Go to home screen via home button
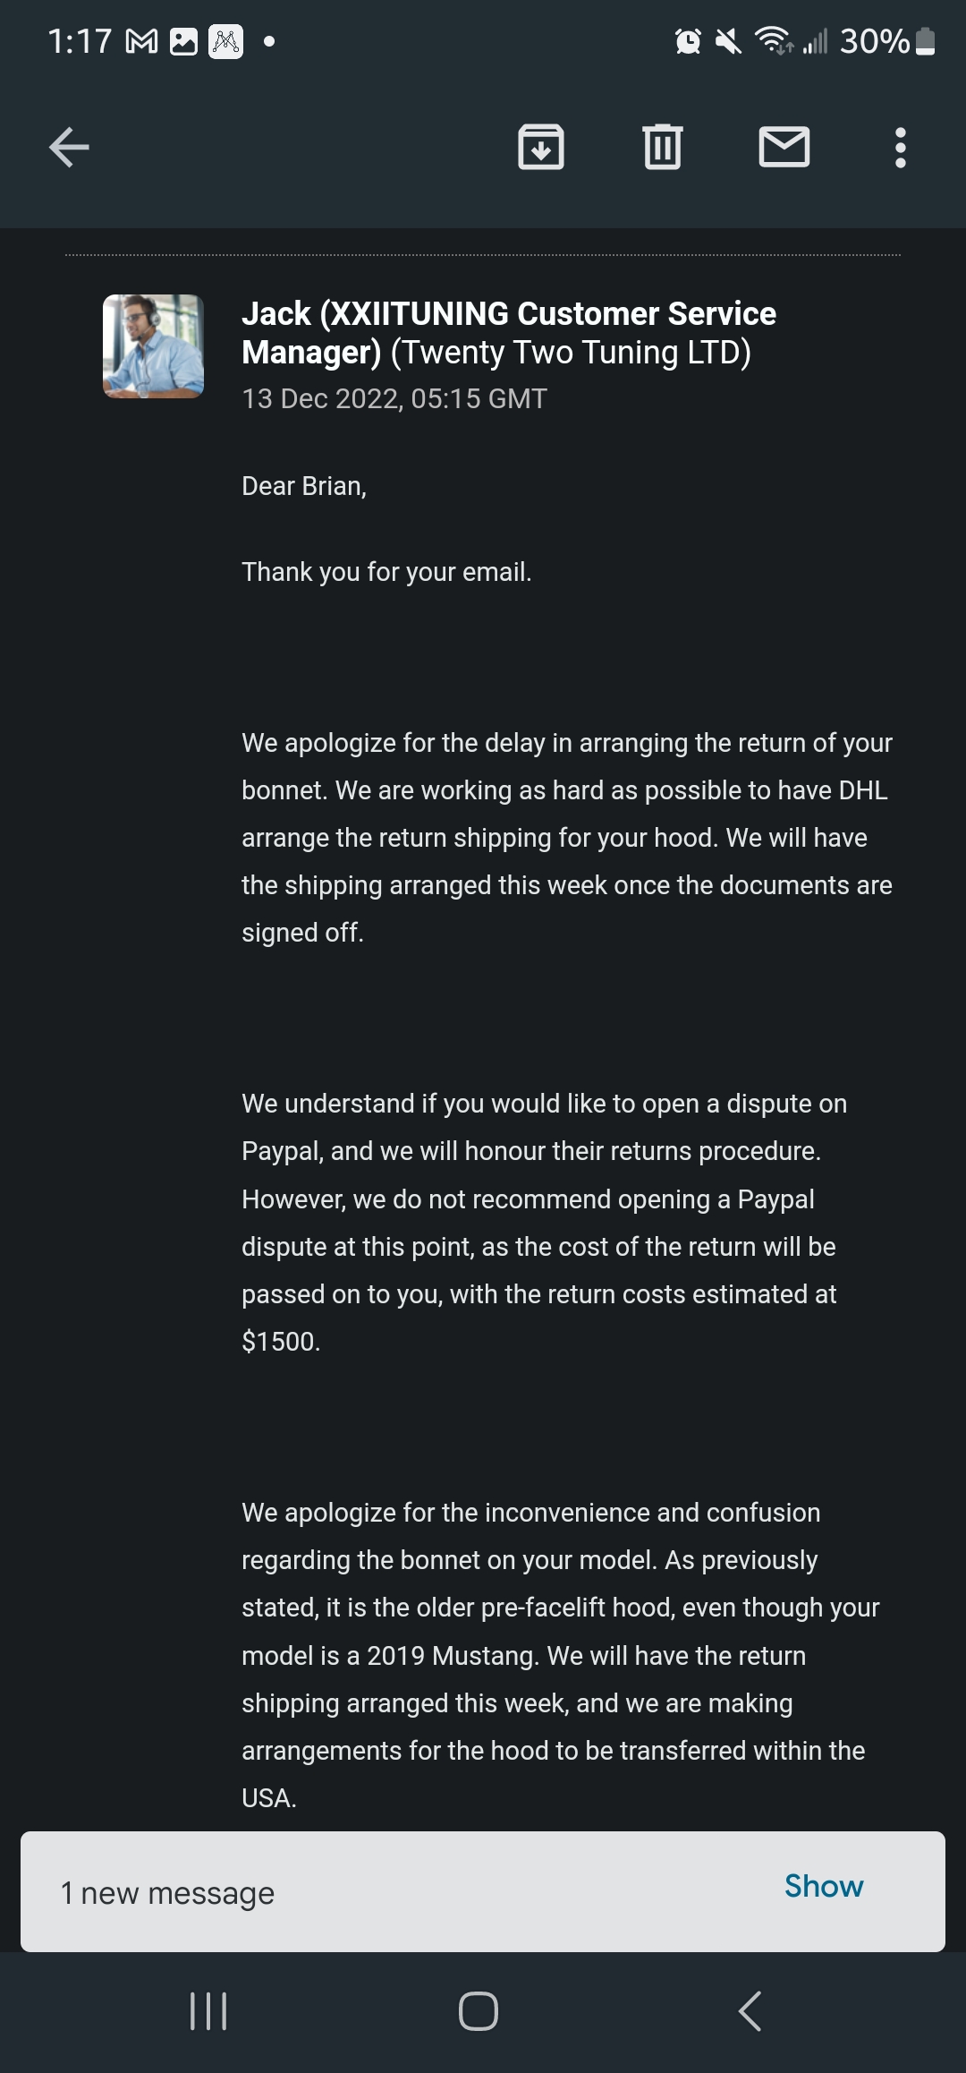This screenshot has width=966, height=2073. [x=479, y=2011]
